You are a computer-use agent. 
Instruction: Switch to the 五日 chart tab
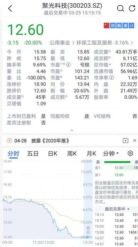pos(33,153)
